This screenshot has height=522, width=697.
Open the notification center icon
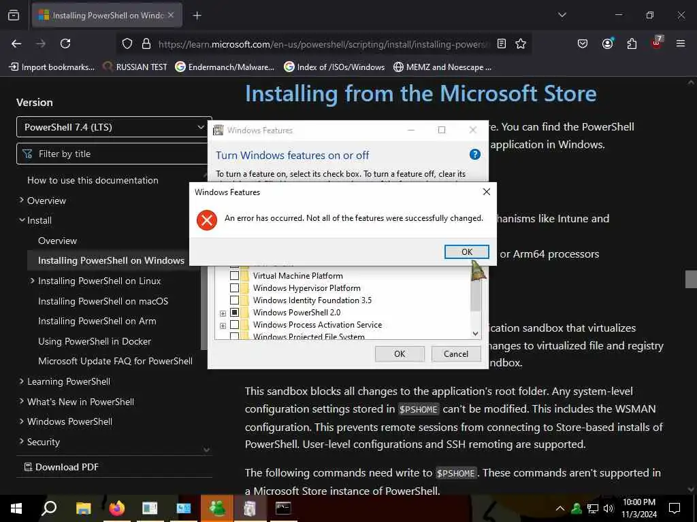click(x=675, y=508)
